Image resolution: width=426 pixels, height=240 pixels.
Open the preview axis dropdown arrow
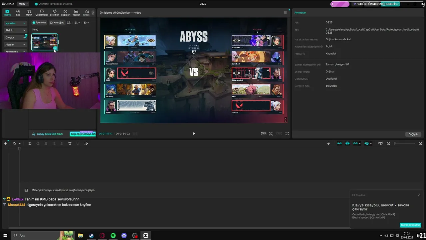[371, 144]
